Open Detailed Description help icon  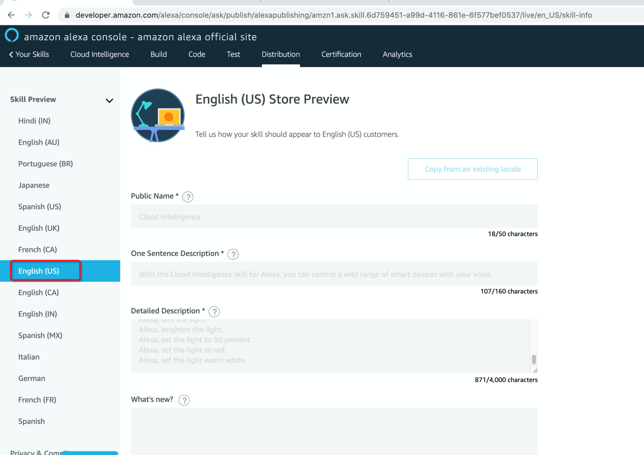214,312
